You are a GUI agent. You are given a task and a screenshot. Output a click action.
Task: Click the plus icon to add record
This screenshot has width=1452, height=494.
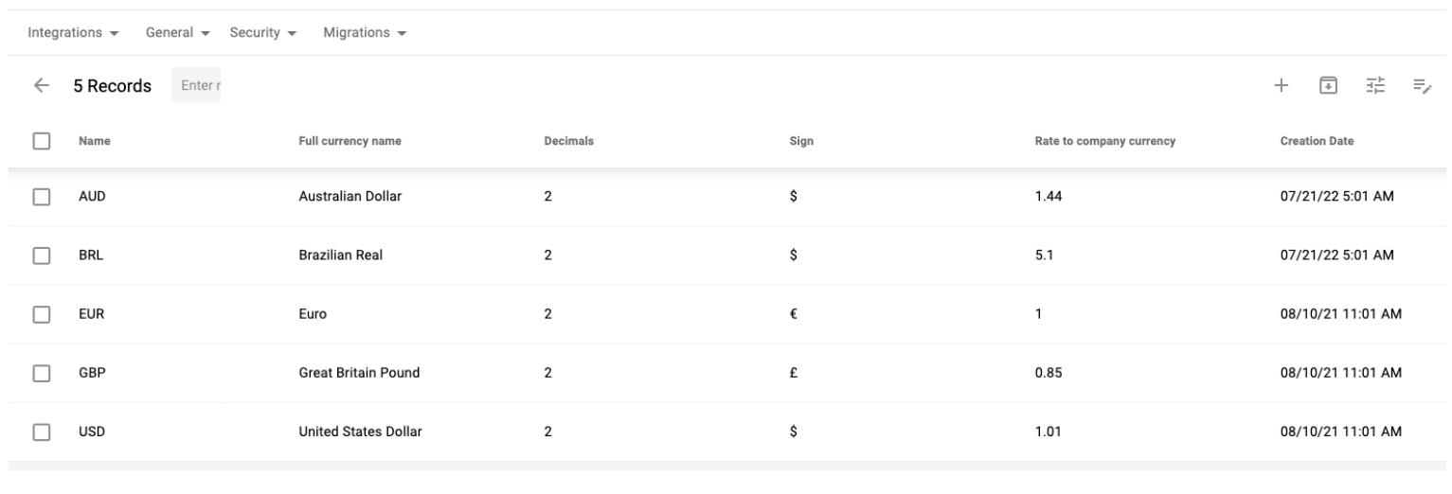point(1281,86)
